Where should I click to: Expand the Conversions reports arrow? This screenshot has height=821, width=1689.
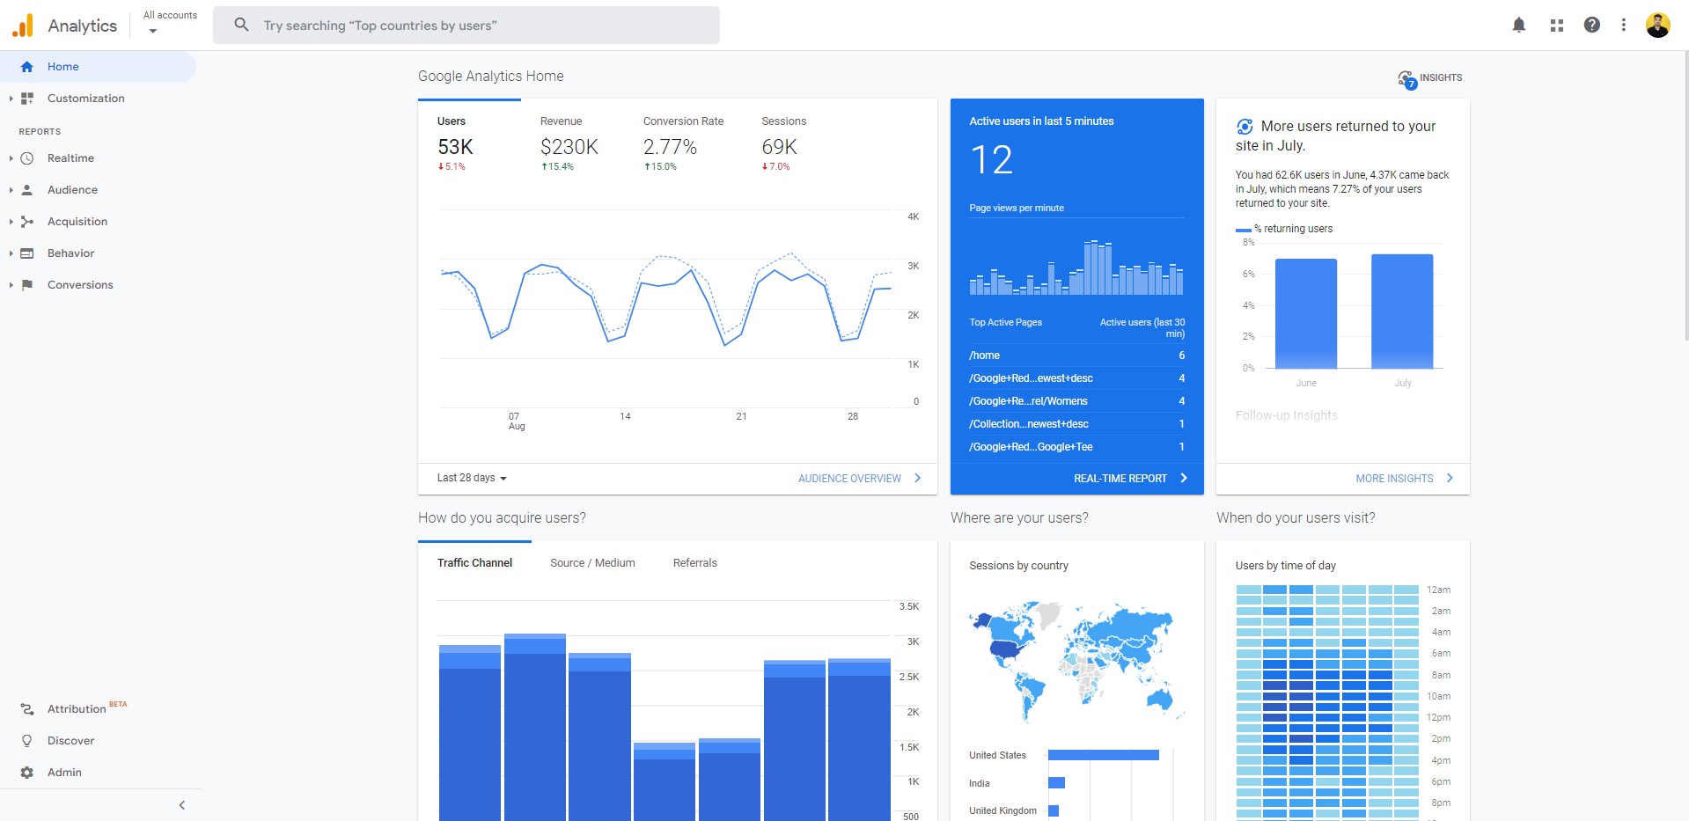click(x=11, y=285)
